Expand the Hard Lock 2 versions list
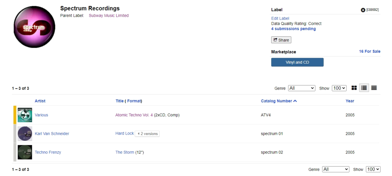392x176 pixels. [147, 134]
